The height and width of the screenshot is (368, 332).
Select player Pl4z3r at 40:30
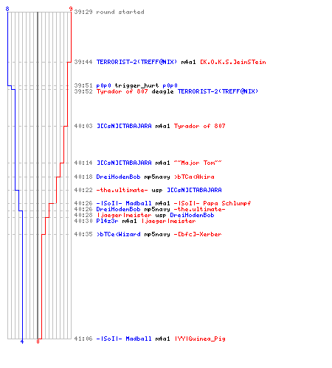coord(107,221)
